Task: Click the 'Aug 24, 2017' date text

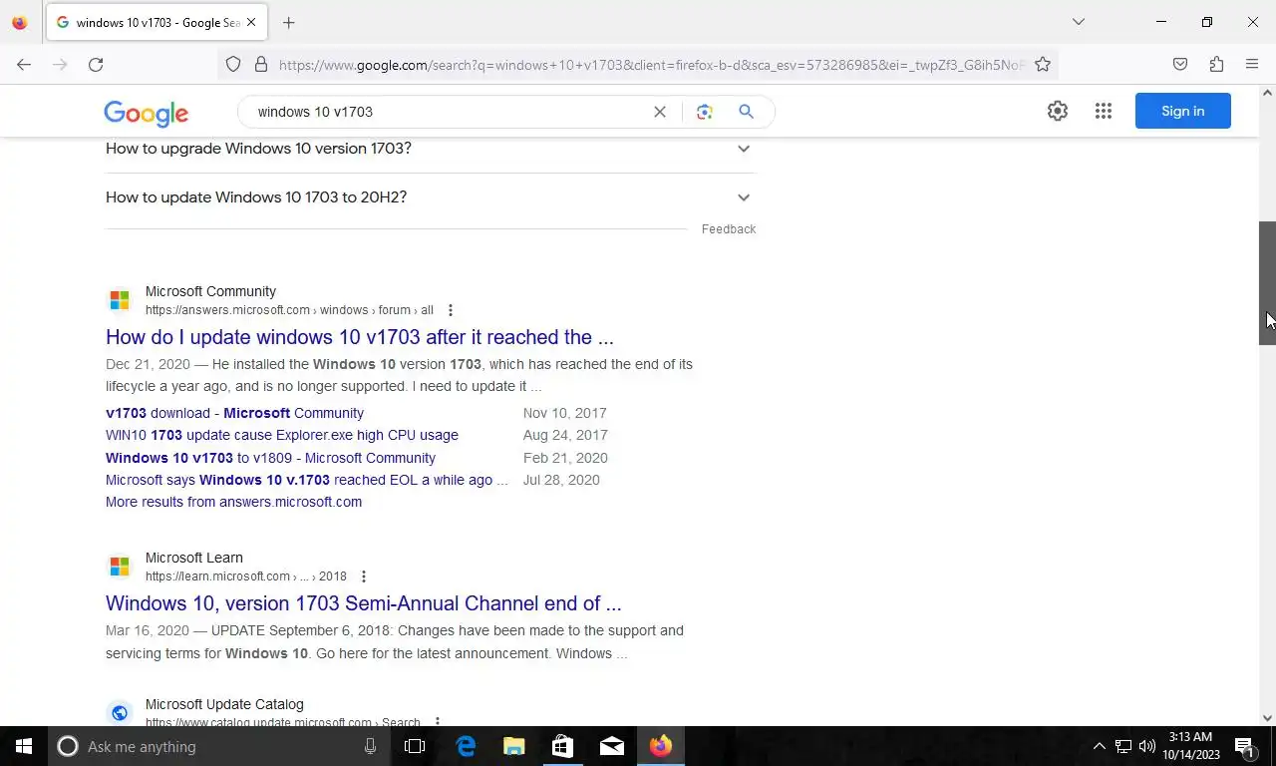Action: (x=565, y=435)
